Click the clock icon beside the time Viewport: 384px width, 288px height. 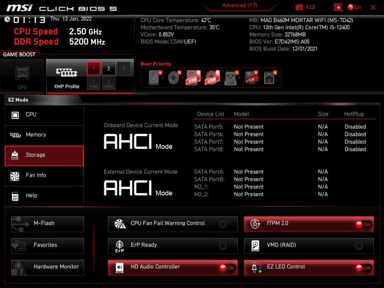7,19
